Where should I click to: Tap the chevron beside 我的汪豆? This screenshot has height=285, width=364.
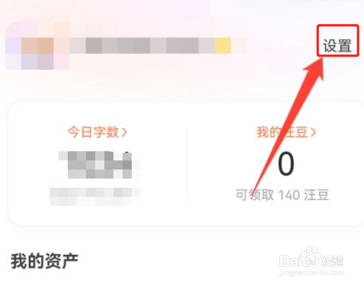[x=313, y=133]
